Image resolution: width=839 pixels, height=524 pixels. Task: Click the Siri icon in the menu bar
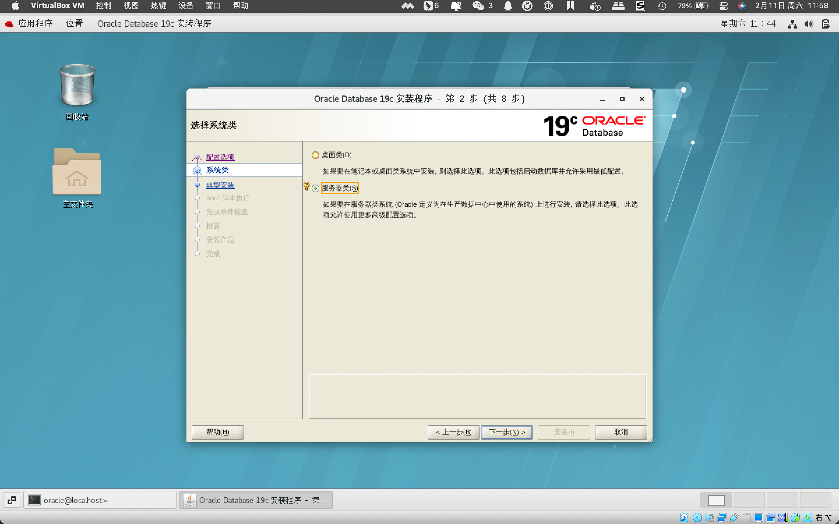(x=741, y=6)
